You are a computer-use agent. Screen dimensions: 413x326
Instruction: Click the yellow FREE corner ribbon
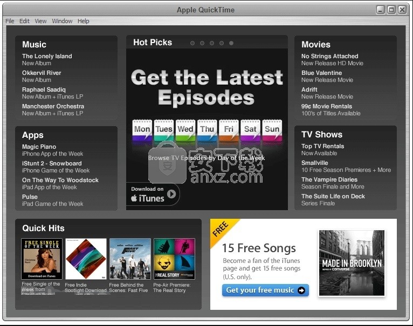221,230
